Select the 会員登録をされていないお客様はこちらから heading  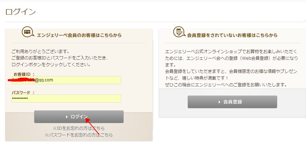(232, 35)
